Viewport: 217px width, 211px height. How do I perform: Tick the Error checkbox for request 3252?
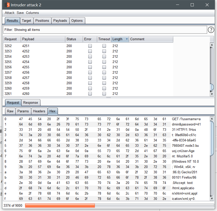point(90,46)
